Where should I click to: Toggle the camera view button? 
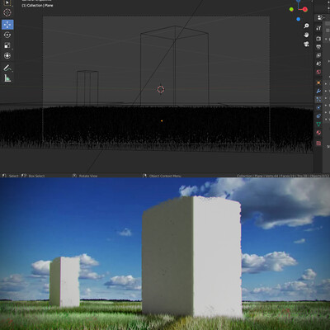point(306,44)
